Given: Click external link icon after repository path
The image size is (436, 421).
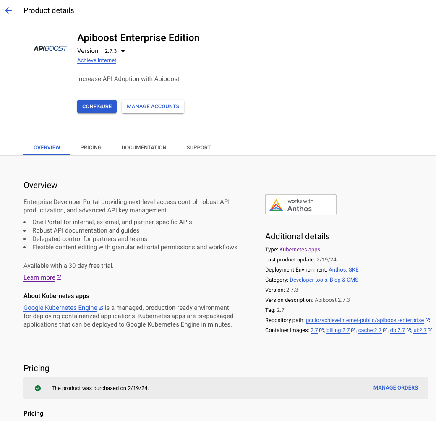Looking at the screenshot, I should (x=428, y=320).
